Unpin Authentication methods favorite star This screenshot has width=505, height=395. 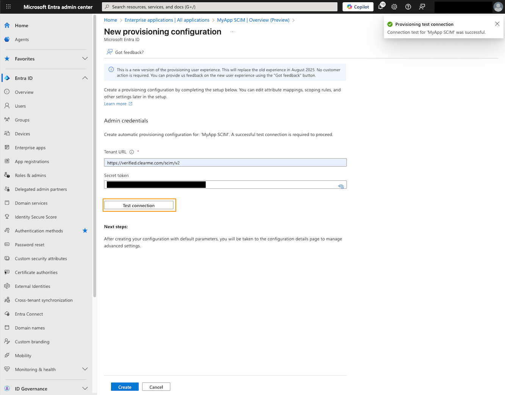pos(85,231)
